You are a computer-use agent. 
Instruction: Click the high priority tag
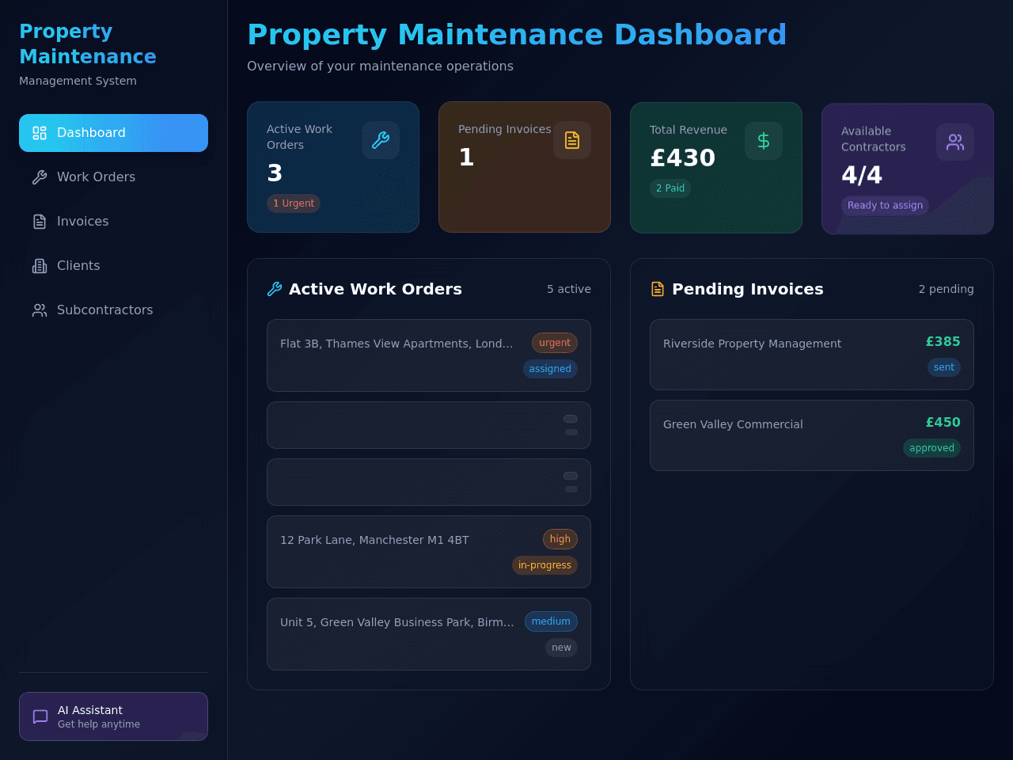560,539
